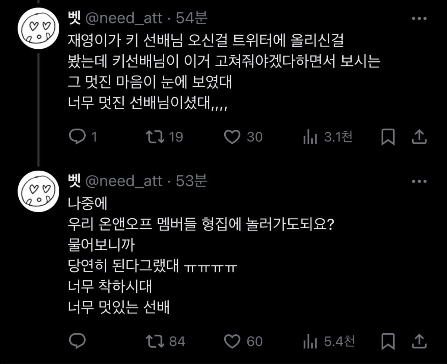Like the first tweet with 30 likes
Viewport: 447px width, 364px height.
[233, 137]
